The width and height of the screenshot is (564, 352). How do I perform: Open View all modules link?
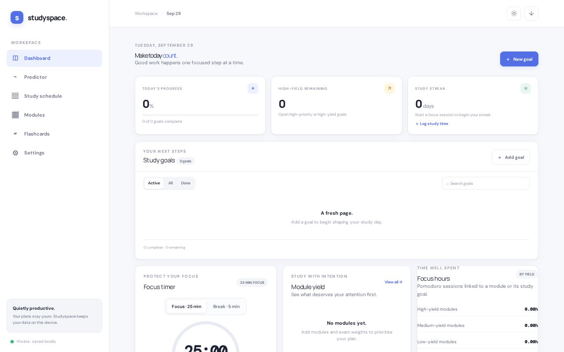pyautogui.click(x=393, y=282)
